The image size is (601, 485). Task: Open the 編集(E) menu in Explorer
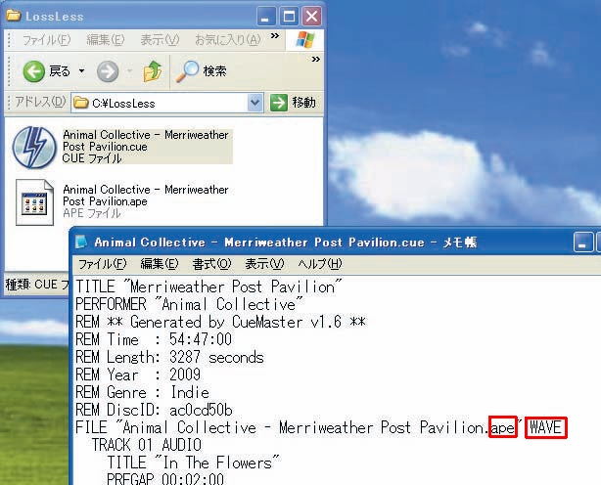click(106, 40)
